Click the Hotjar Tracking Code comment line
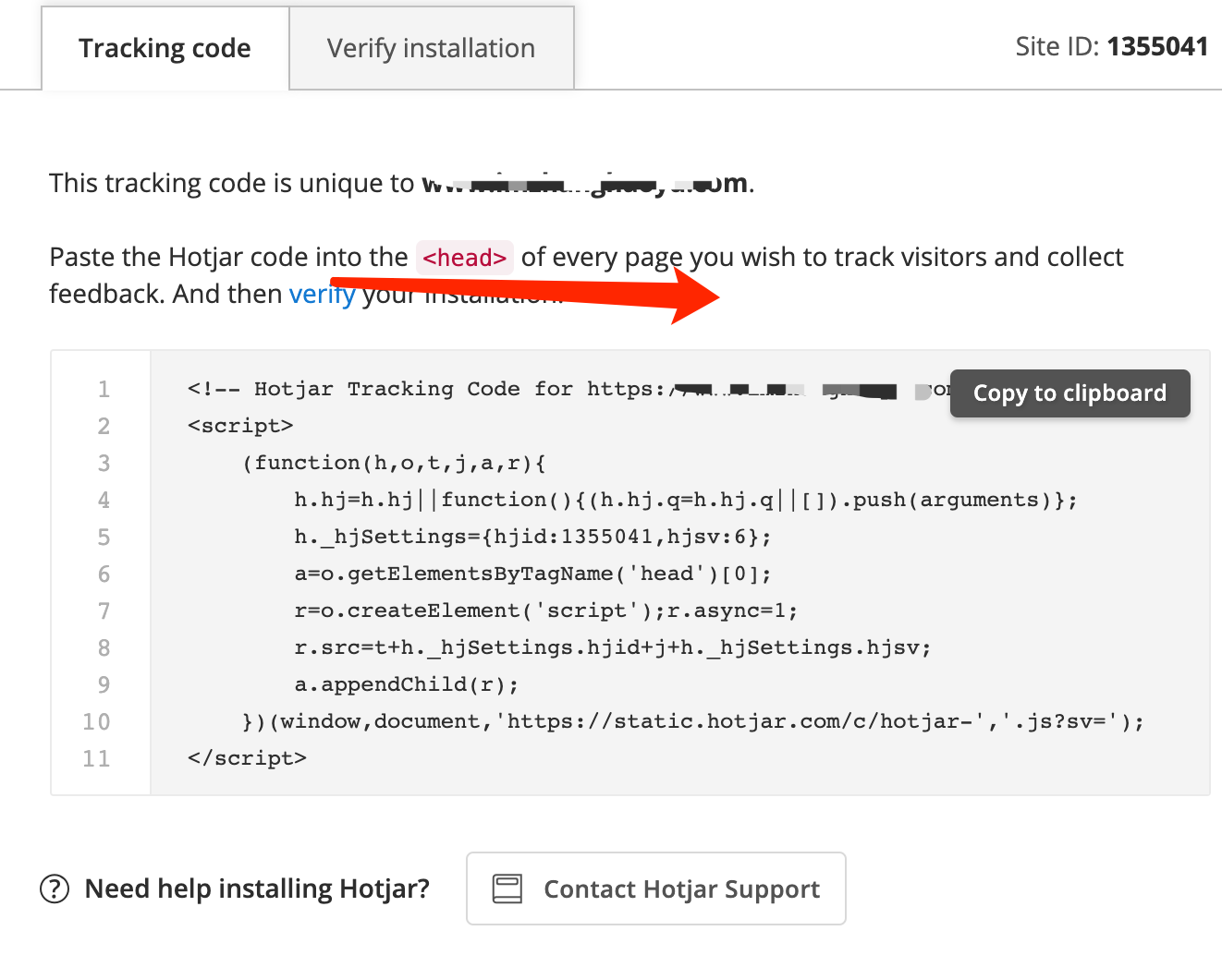This screenshot has width=1222, height=955. click(568, 389)
